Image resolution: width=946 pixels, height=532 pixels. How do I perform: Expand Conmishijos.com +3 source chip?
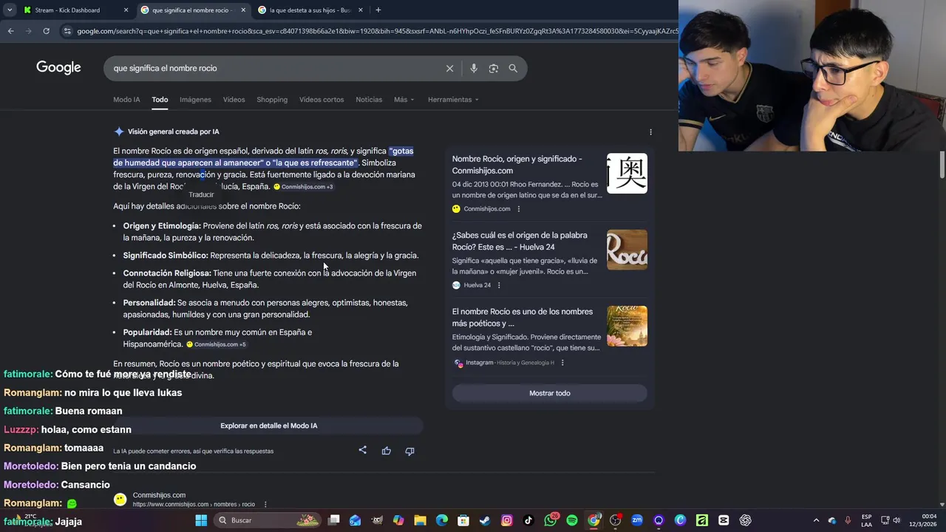click(x=303, y=187)
